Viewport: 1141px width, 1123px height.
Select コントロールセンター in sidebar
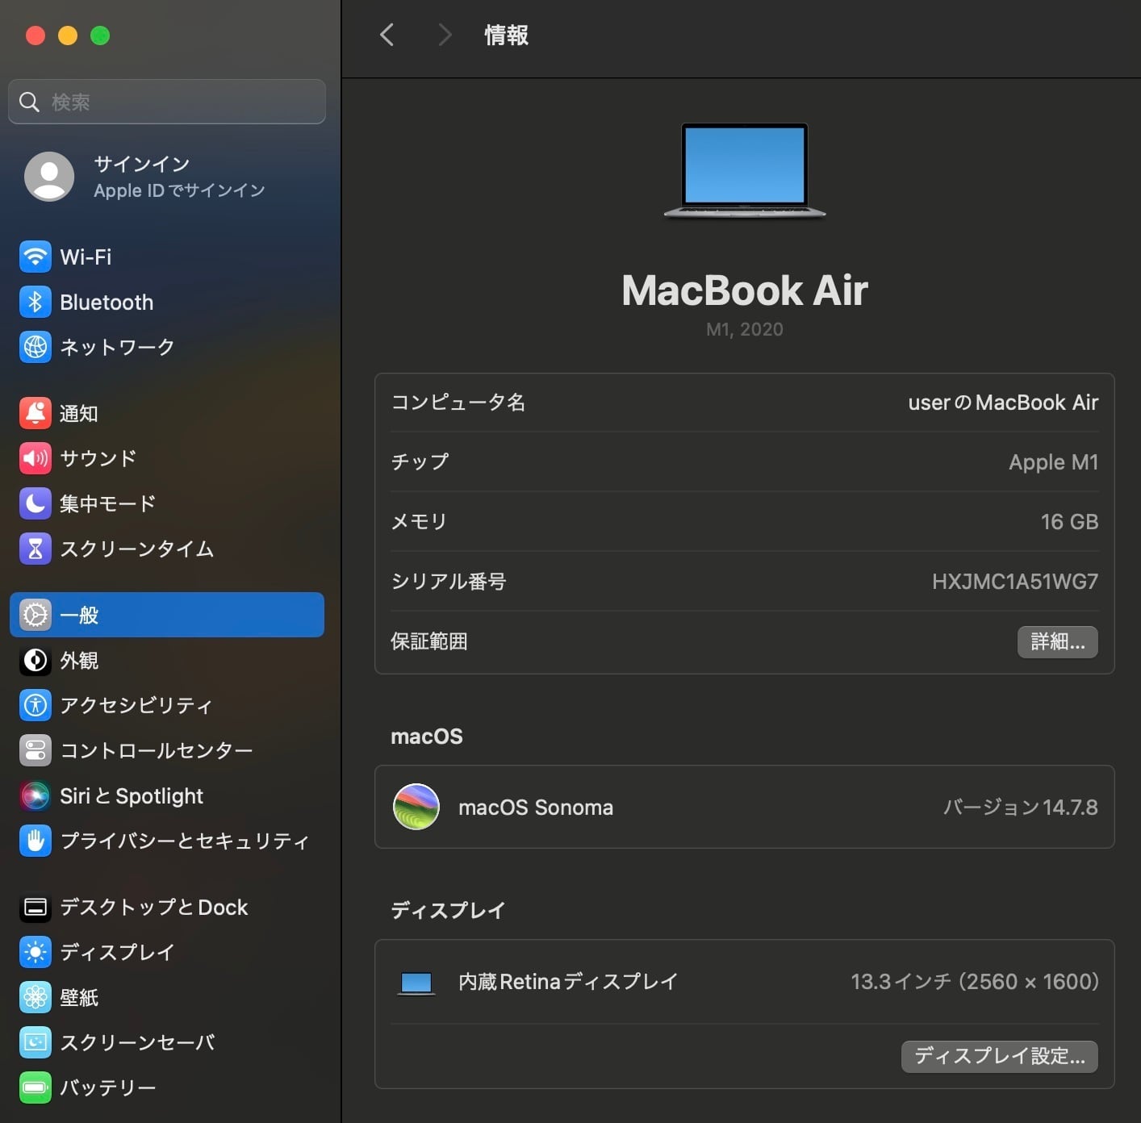(x=156, y=751)
